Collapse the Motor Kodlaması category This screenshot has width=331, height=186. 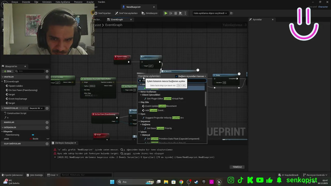[x=139, y=92]
